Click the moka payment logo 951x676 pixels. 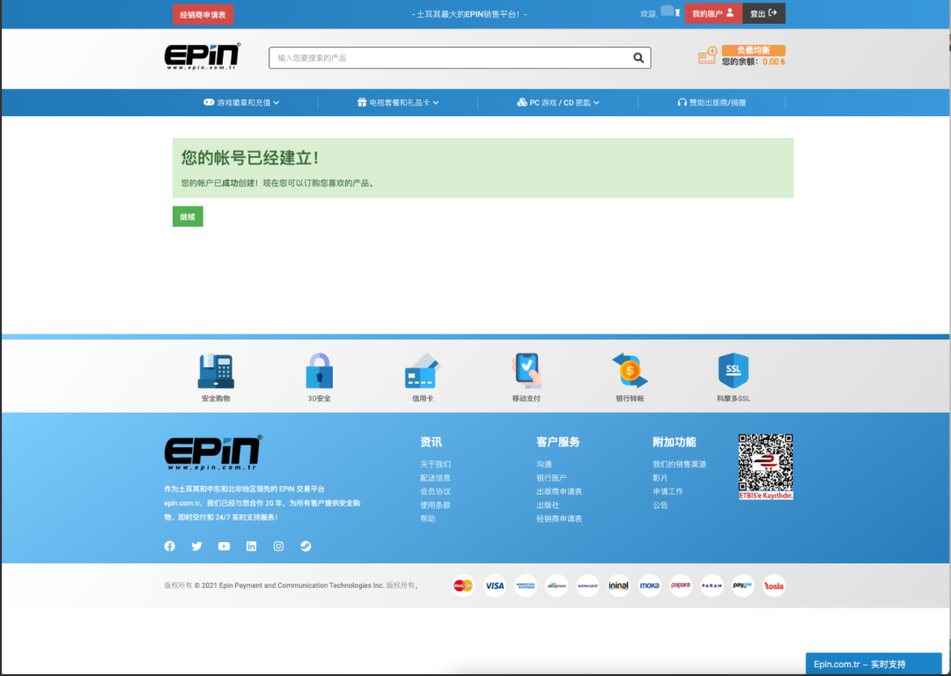tap(650, 585)
